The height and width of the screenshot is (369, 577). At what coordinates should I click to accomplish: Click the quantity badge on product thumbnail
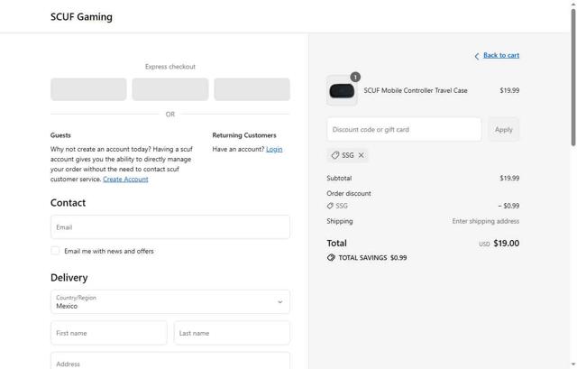coord(355,77)
